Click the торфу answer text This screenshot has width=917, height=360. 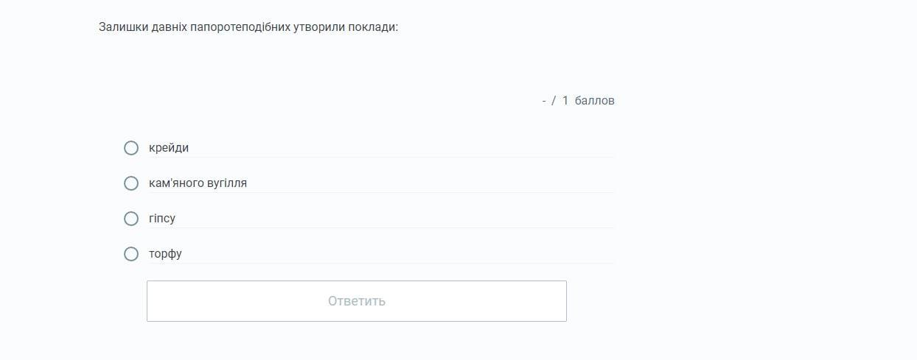coord(165,254)
